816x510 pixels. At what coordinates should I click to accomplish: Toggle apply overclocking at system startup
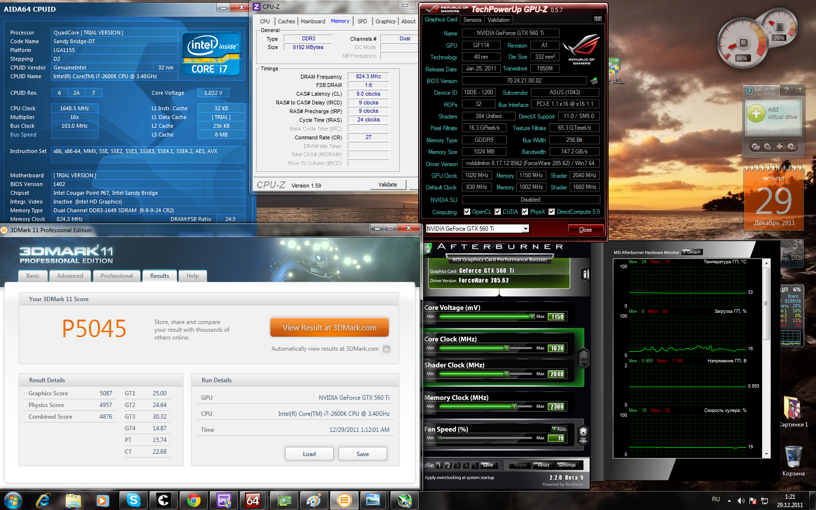click(459, 477)
